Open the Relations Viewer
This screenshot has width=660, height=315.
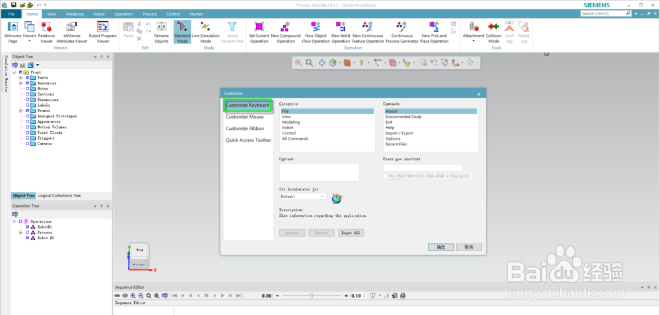(x=46, y=32)
